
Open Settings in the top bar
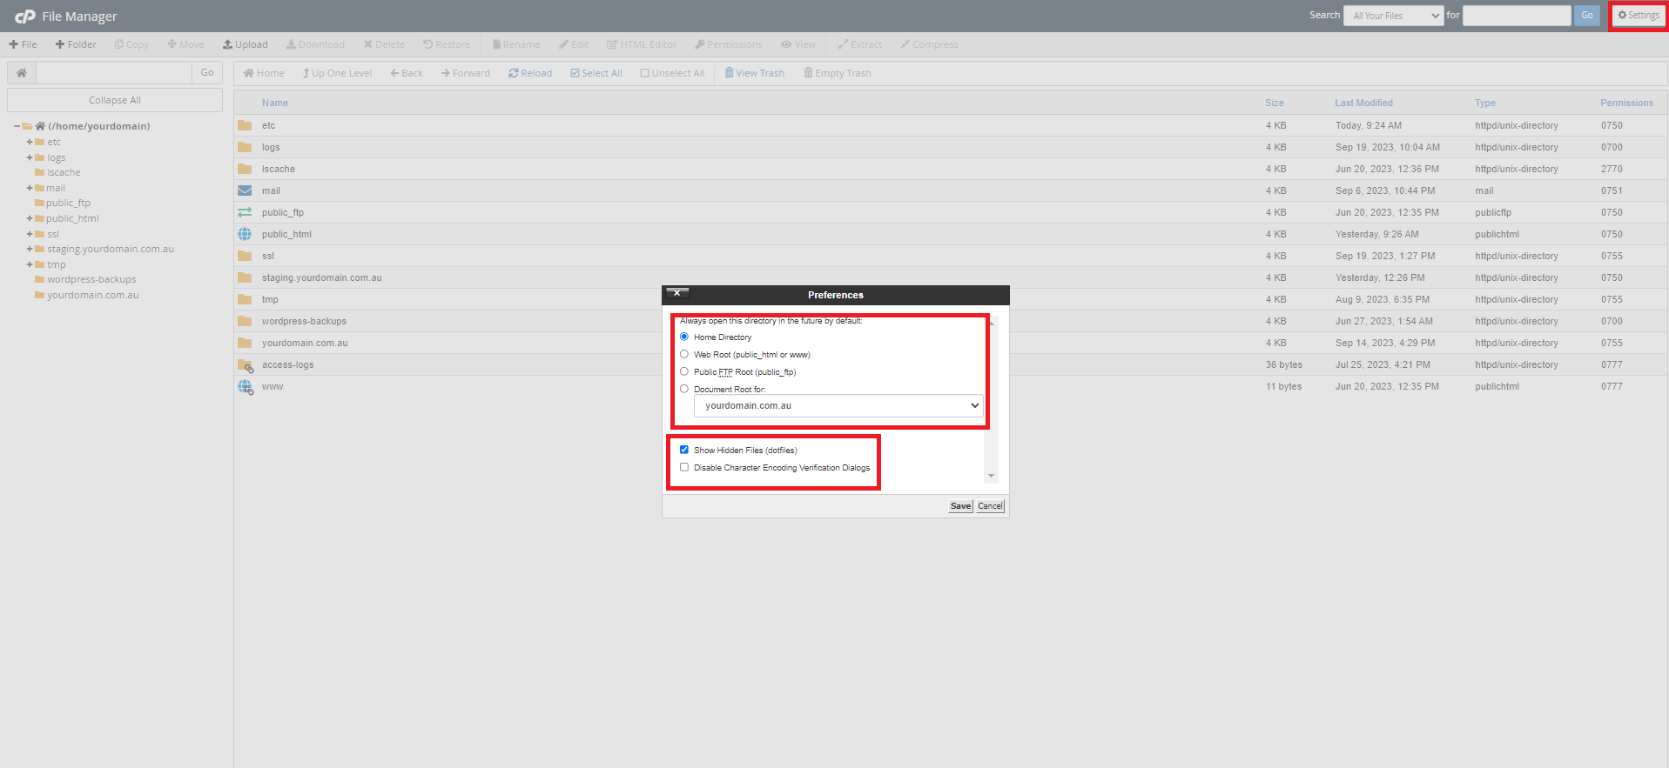click(x=1639, y=16)
